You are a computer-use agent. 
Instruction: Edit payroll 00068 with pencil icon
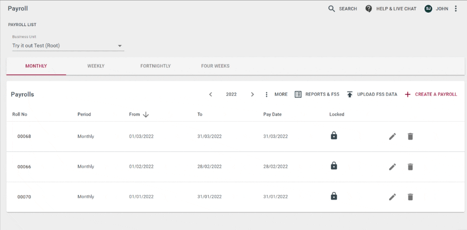(x=393, y=137)
